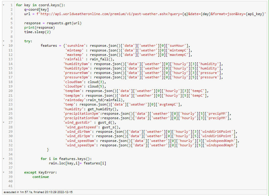
Task: Click coord.keys() in the loop header
Action: coord(51,5)
